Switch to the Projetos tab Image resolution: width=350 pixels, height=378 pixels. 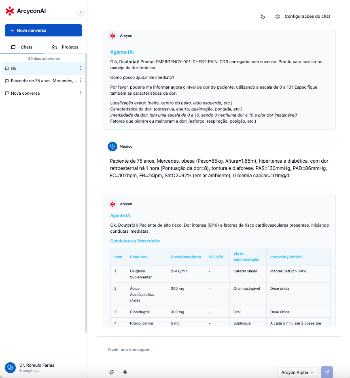pos(65,47)
